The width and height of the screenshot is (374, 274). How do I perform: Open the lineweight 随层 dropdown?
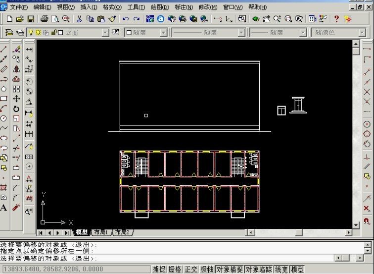[x=303, y=33]
